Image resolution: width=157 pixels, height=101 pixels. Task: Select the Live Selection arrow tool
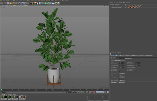5,3
